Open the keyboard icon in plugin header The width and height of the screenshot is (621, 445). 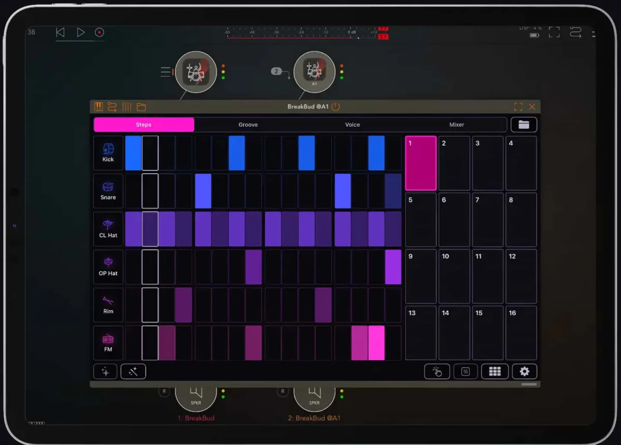98,107
